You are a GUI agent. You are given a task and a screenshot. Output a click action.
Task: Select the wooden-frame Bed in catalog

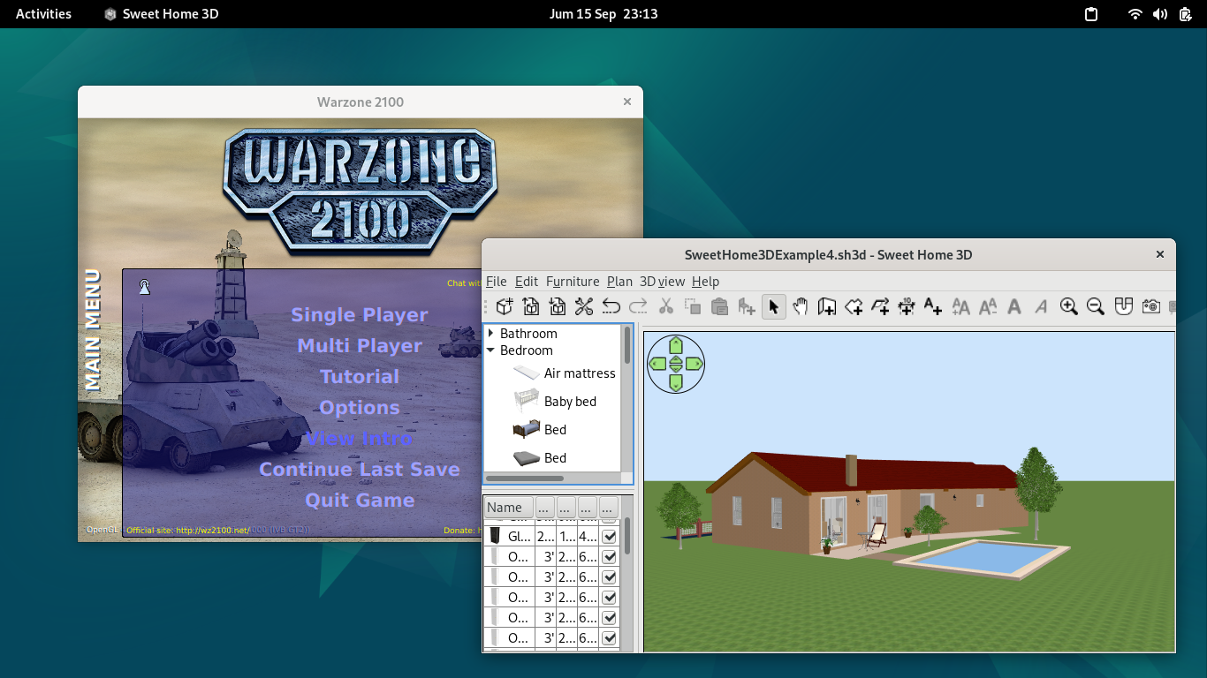(540, 430)
